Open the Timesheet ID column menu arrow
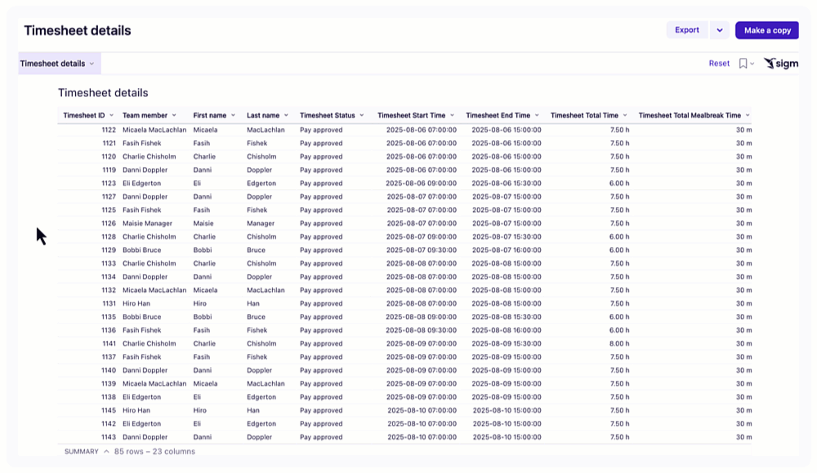817x473 pixels. click(x=112, y=116)
